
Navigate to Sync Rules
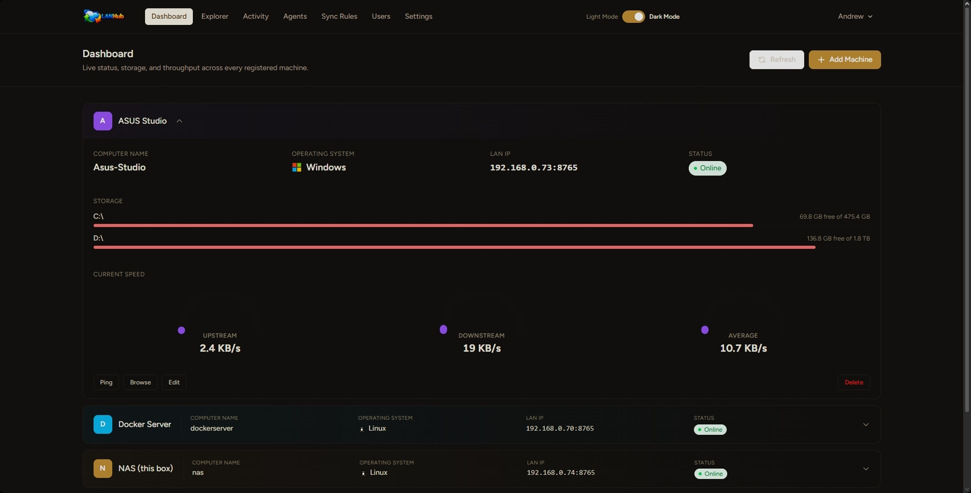(x=339, y=16)
